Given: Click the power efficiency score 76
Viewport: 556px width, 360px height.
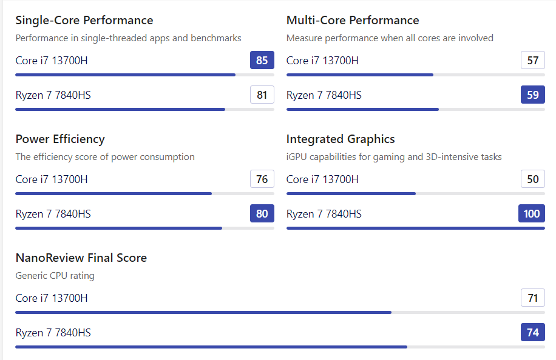Looking at the screenshot, I should click(x=262, y=179).
